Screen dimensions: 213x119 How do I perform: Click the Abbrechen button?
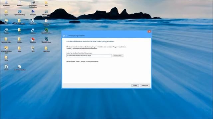[145, 86]
